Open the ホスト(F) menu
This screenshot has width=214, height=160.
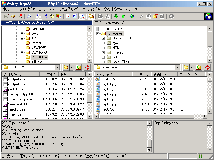[9, 9]
